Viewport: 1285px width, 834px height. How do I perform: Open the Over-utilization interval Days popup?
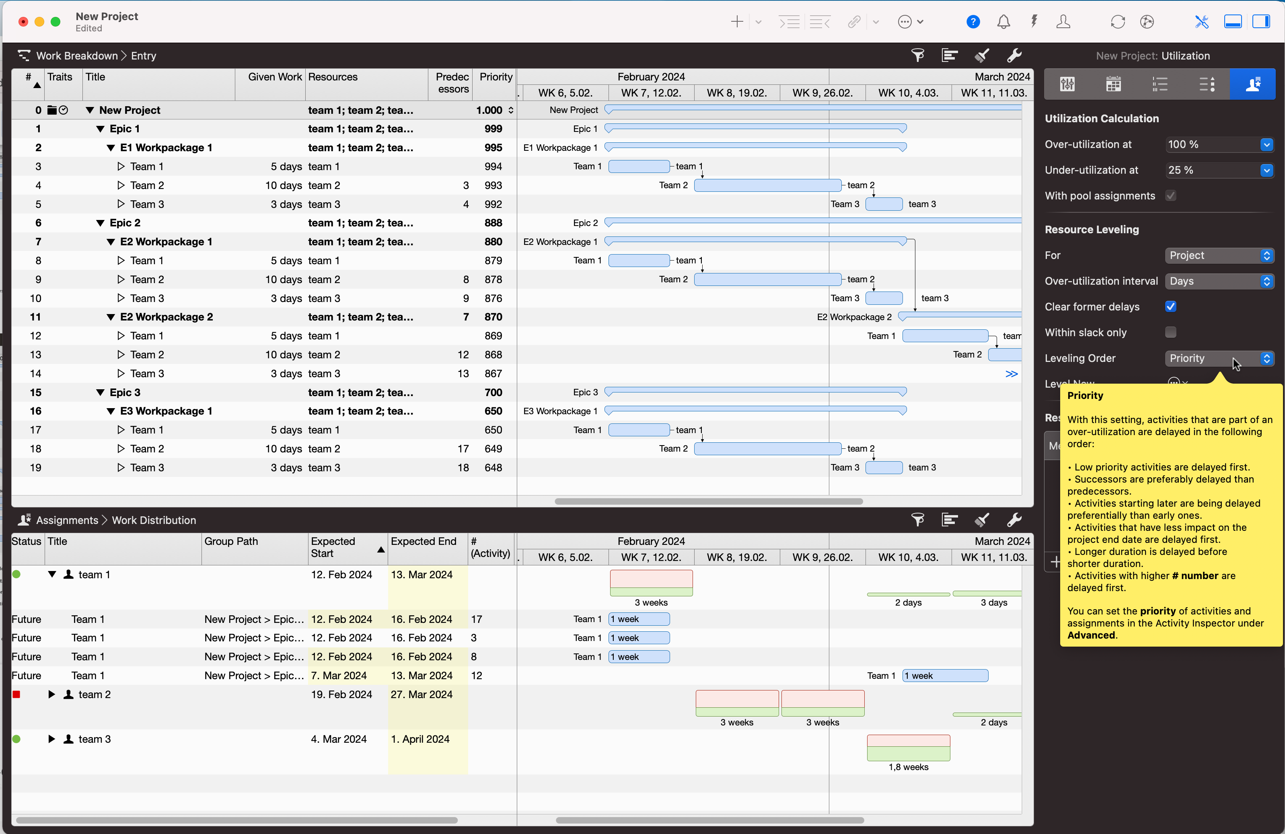1219,281
